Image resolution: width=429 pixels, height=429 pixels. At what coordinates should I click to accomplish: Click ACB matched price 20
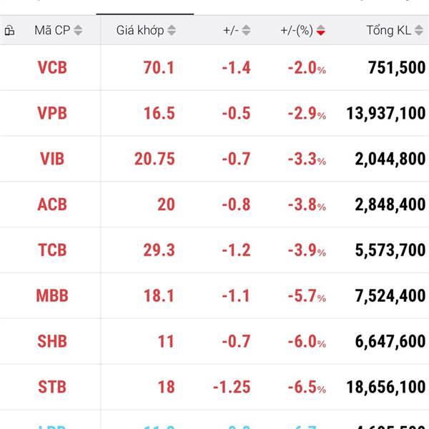[166, 204]
